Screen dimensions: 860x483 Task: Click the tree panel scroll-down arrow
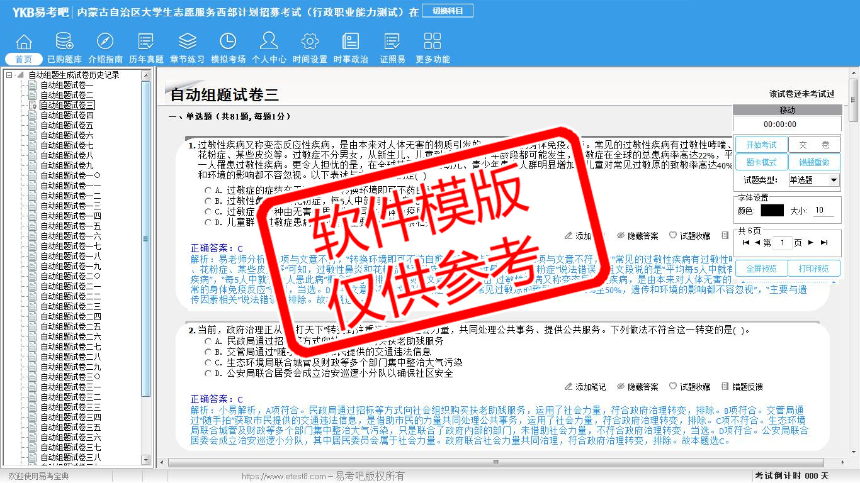[146, 460]
